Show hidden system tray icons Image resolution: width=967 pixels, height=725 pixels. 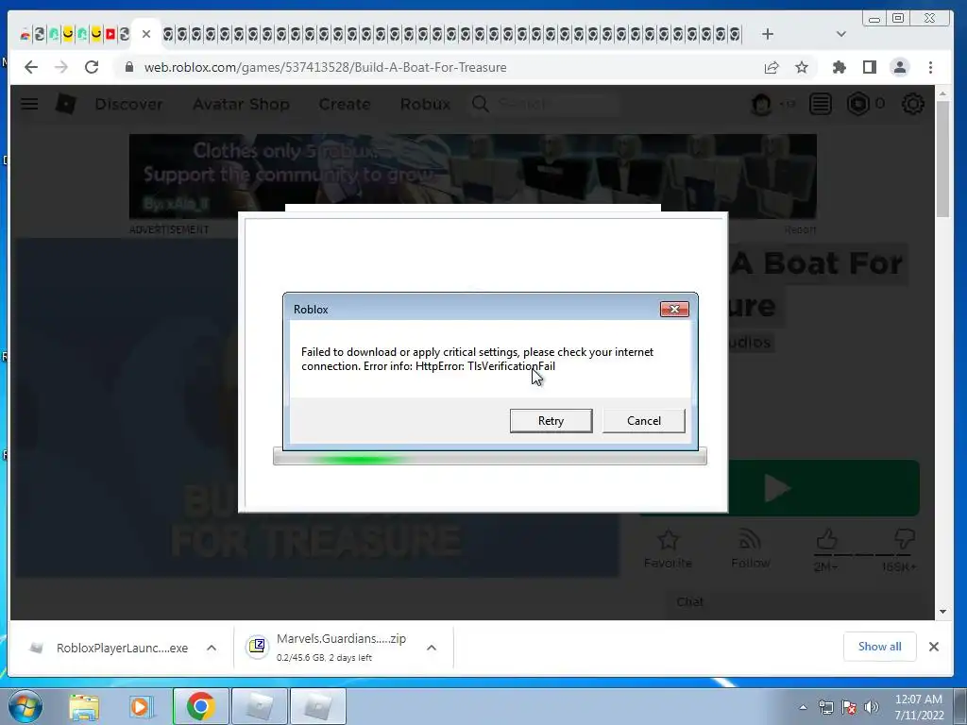coord(803,707)
